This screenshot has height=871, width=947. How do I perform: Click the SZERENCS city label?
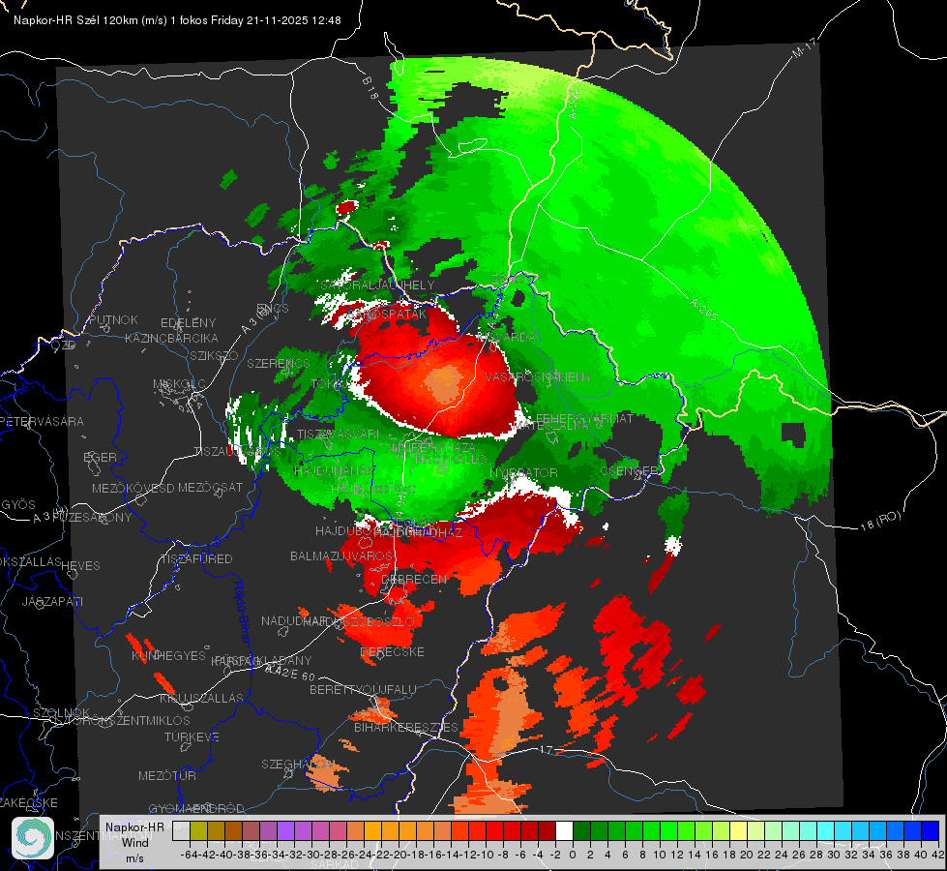tap(279, 363)
